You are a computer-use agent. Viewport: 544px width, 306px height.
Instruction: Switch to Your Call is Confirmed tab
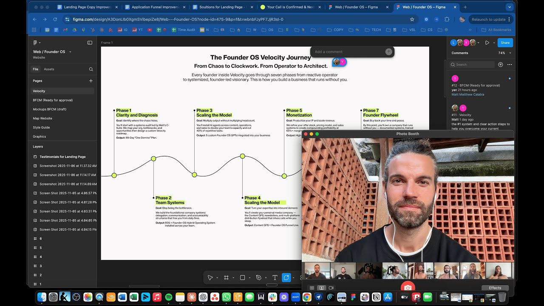(x=291, y=7)
